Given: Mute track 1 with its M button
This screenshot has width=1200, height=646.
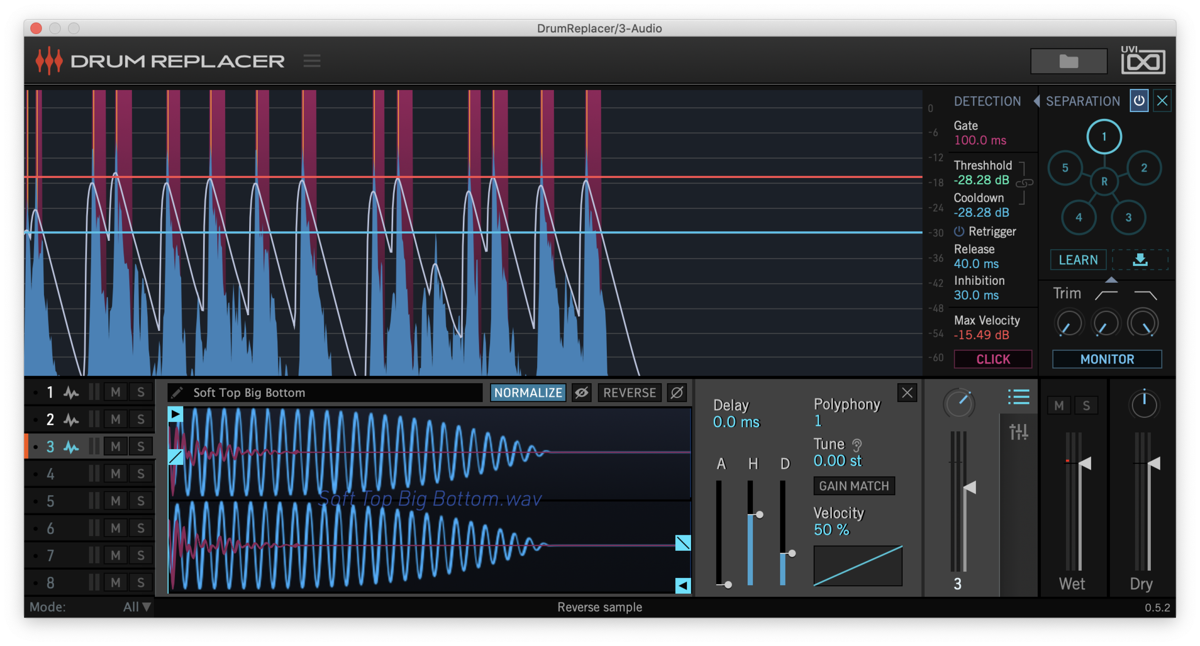Looking at the screenshot, I should pos(115,392).
